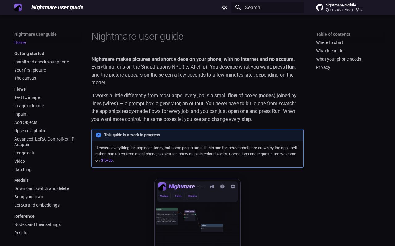Open Install and check your phone
Screen dimensions: 395x246
(x=41, y=62)
